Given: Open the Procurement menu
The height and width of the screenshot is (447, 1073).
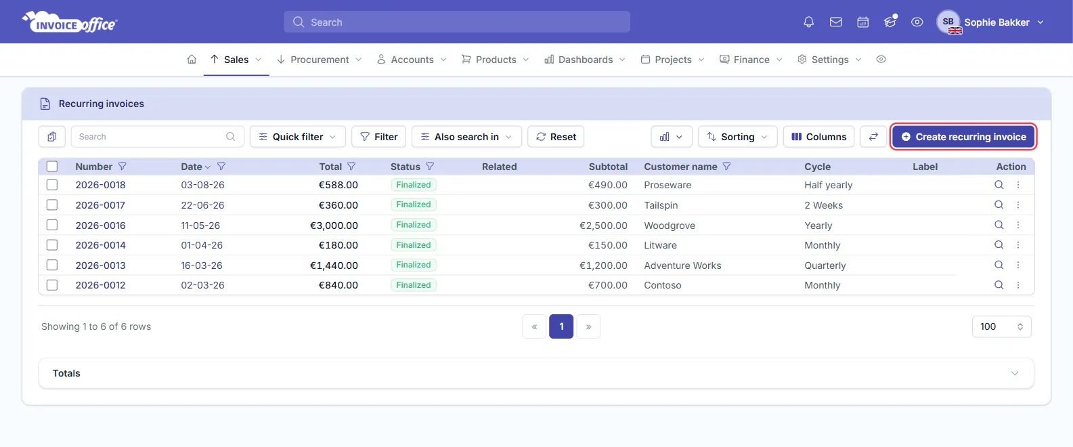Looking at the screenshot, I should click(x=320, y=60).
